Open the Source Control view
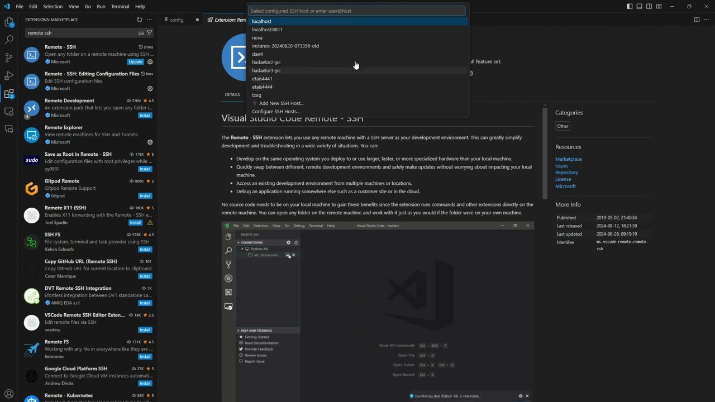Viewport: 715px width, 402px height. (x=9, y=58)
